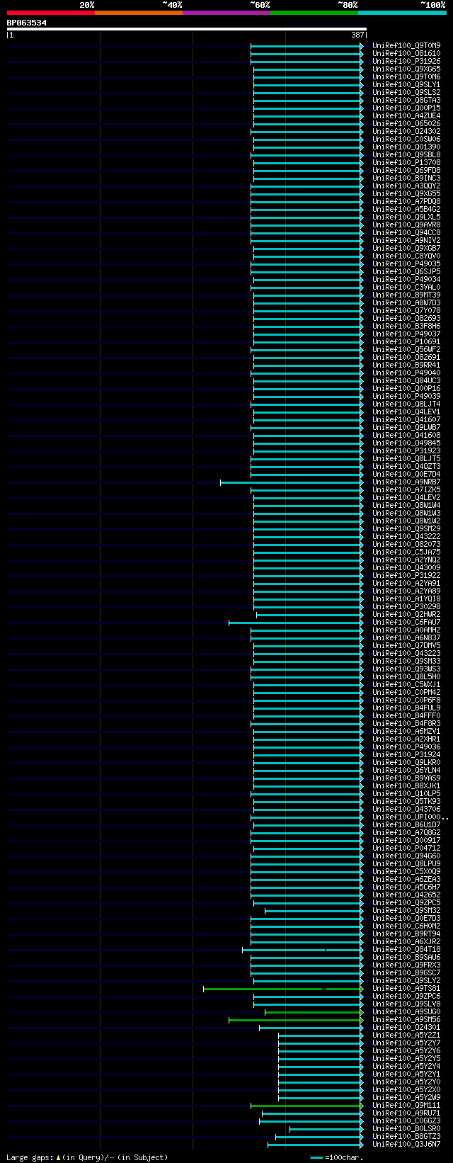Open hit UniRef100_P31926
This screenshot has height=1163, width=453.
pyautogui.click(x=406, y=61)
